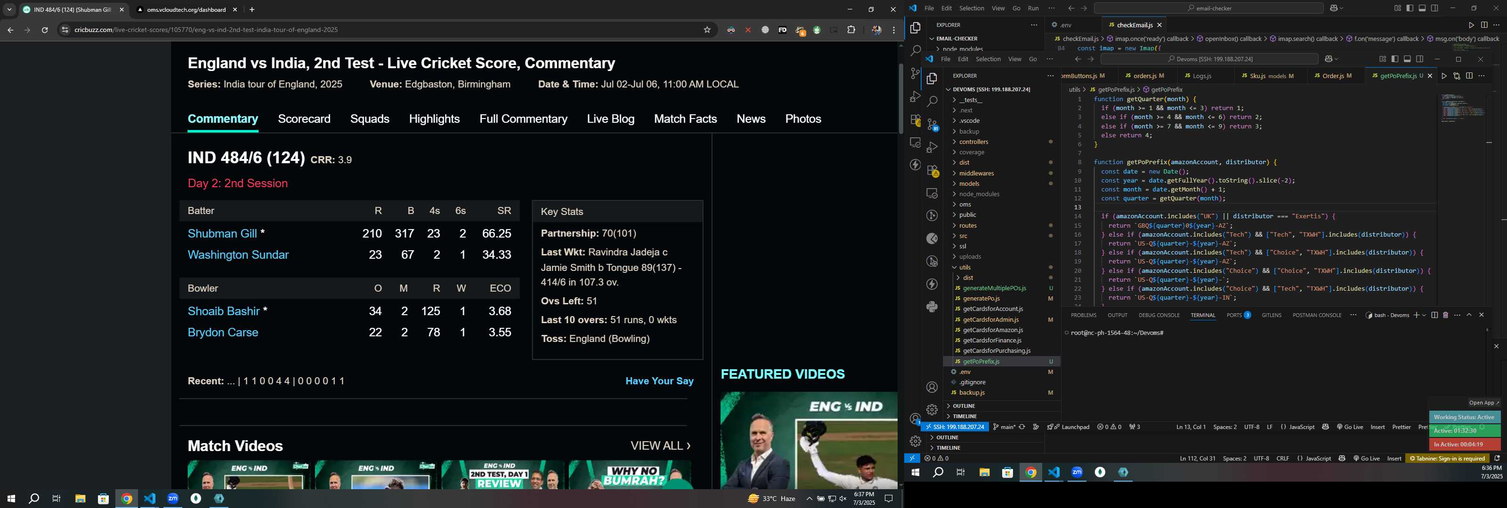Switch to the Scorecard tab on Cricbuzz
The image size is (1507, 508).
click(304, 119)
